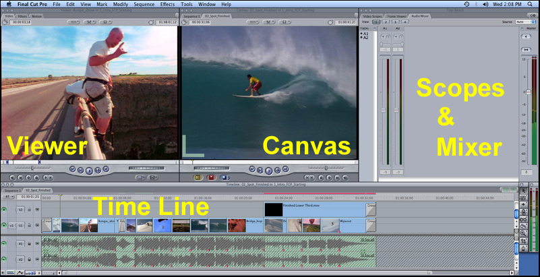Collapse the Master section disclosure triangle
Screen dimensions: 540x277
point(522,28)
